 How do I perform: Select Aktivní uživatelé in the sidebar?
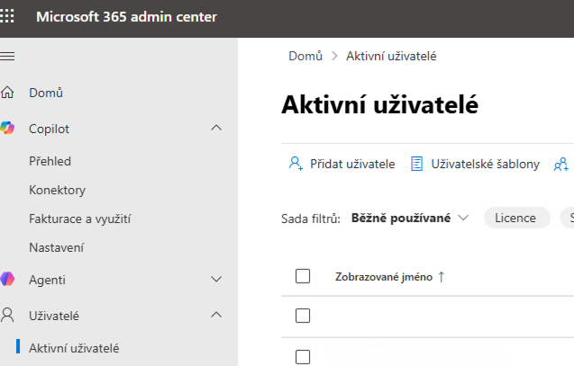tap(74, 348)
